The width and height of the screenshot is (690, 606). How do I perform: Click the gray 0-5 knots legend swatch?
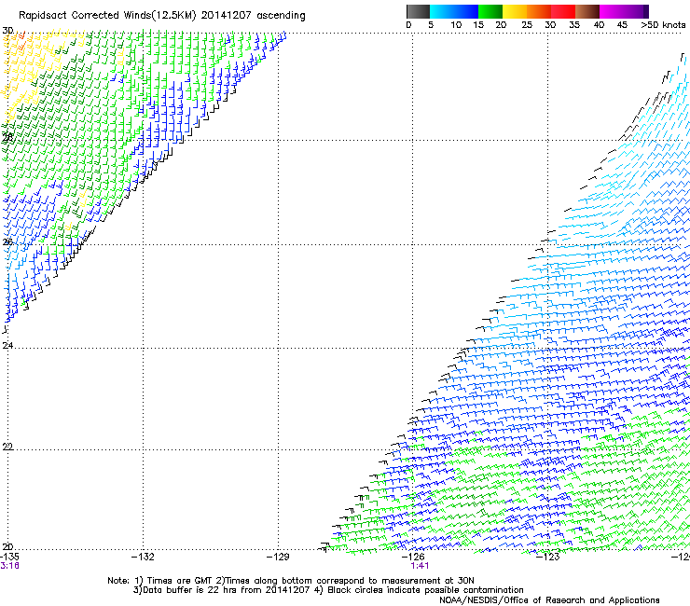click(x=418, y=11)
